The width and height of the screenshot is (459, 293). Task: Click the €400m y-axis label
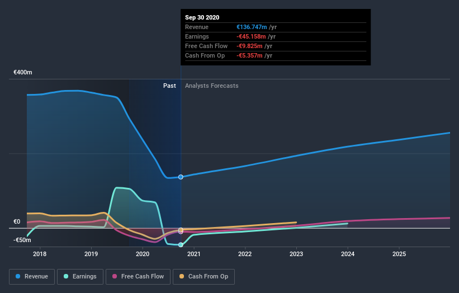tap(23, 72)
